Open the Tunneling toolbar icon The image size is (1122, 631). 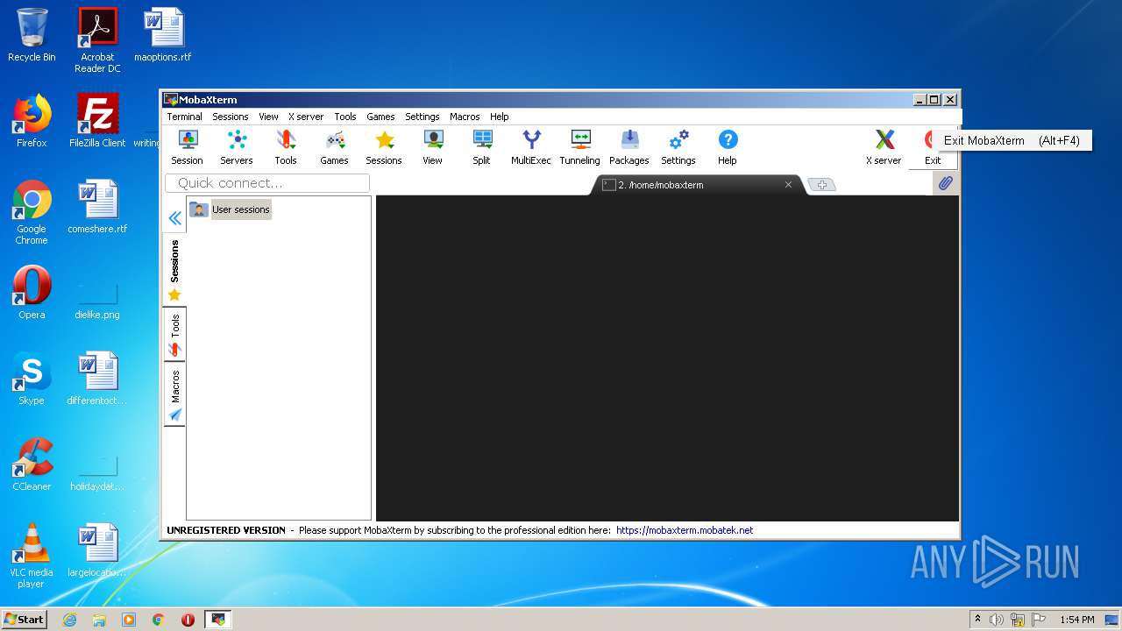pos(580,147)
